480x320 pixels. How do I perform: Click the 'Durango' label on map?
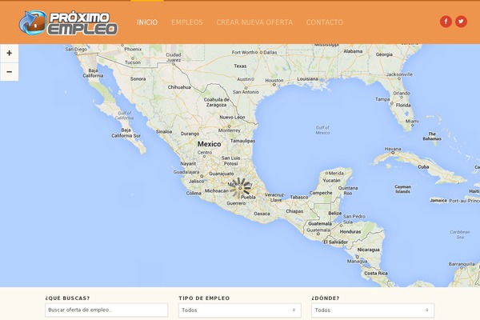point(190,134)
